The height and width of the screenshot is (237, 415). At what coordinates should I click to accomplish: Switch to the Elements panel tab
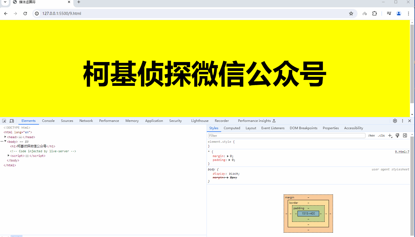point(28,121)
